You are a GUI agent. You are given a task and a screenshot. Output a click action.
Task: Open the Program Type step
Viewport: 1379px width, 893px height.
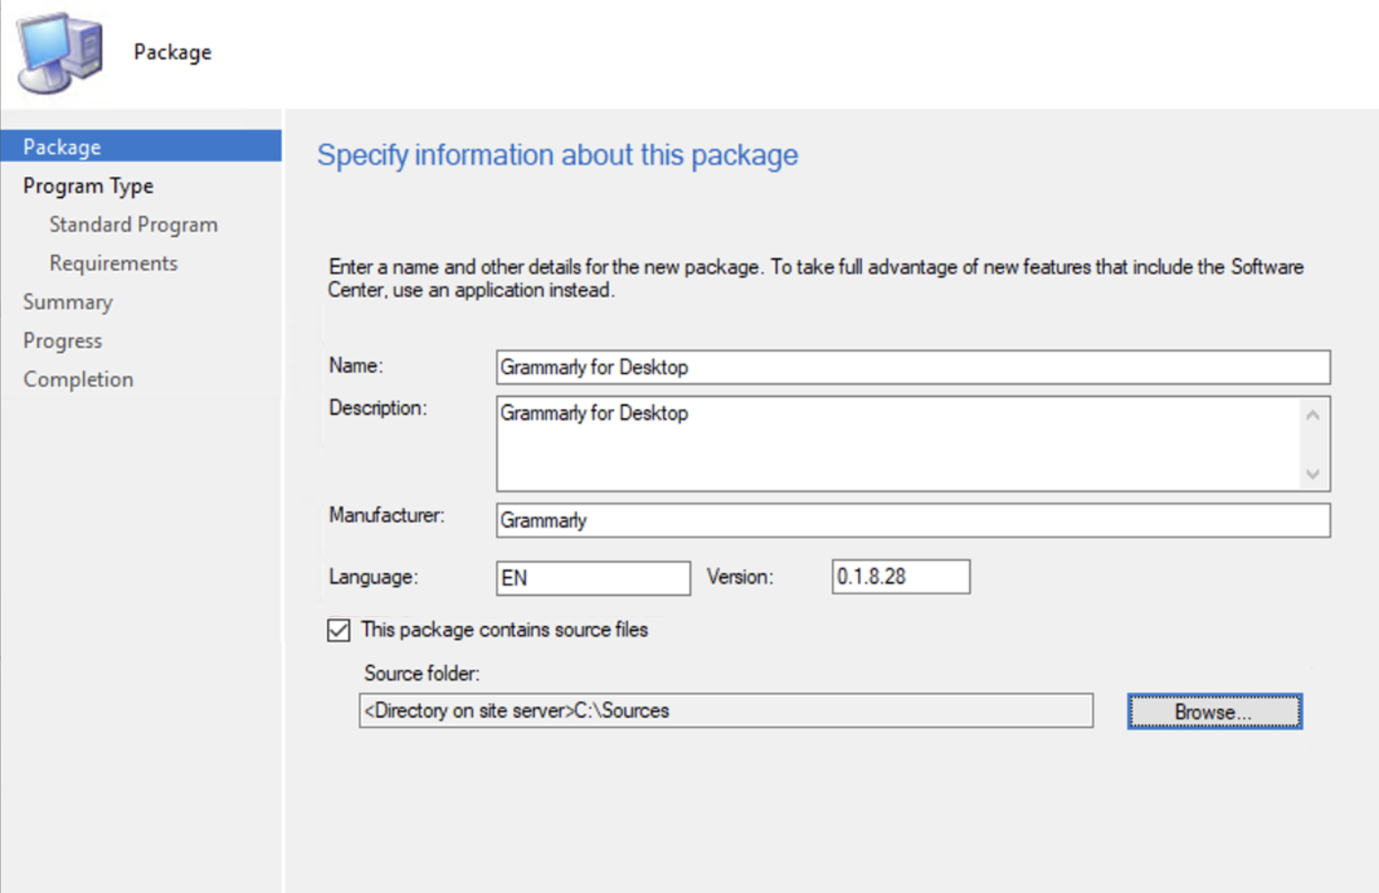click(88, 186)
